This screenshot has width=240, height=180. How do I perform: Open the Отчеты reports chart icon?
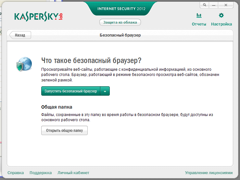tap(199, 16)
